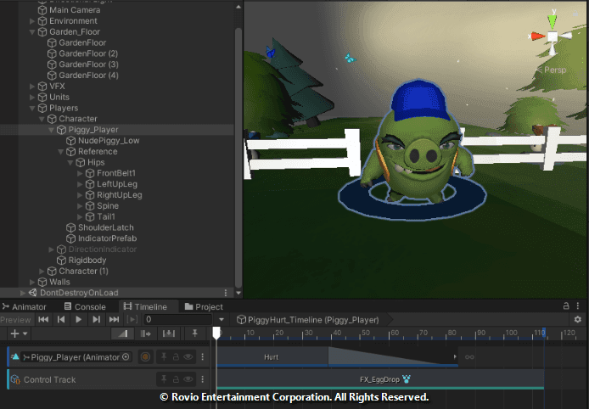The width and height of the screenshot is (589, 409).
Task: Select the FX_EggDrop control clip
Action: point(380,379)
